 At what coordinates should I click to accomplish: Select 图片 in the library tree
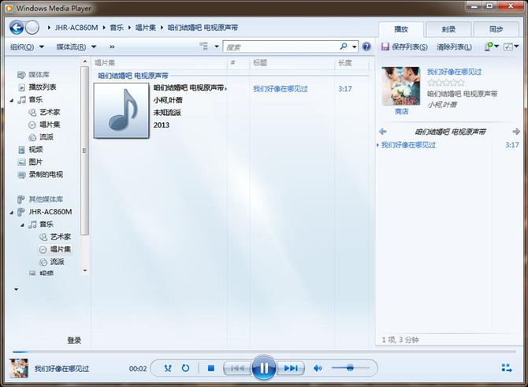coord(35,162)
